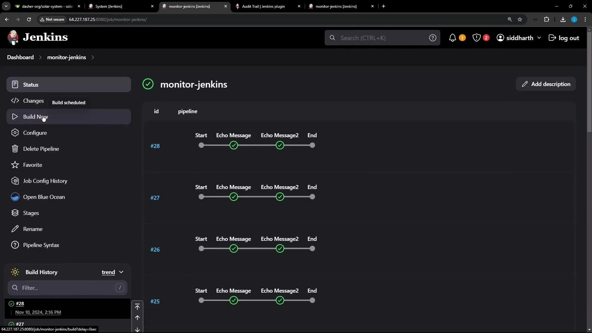Expand the monitor-jenkins breadcrumb chevron
The height and width of the screenshot is (333, 592).
click(93, 57)
